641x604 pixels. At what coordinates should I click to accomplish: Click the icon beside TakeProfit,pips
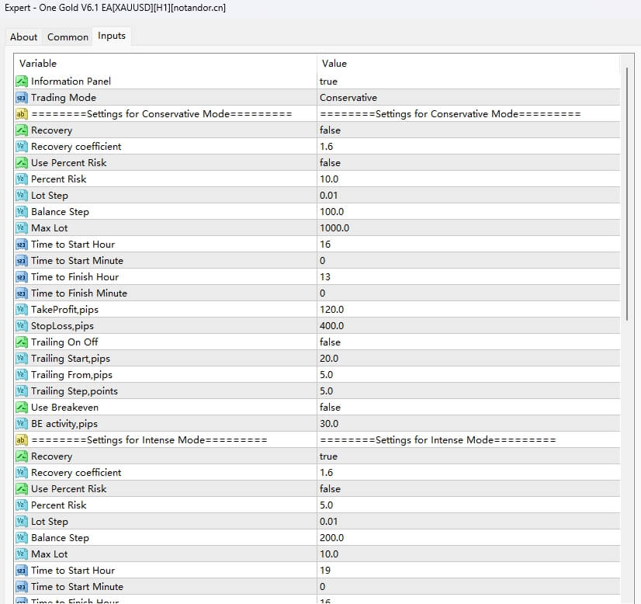[22, 310]
